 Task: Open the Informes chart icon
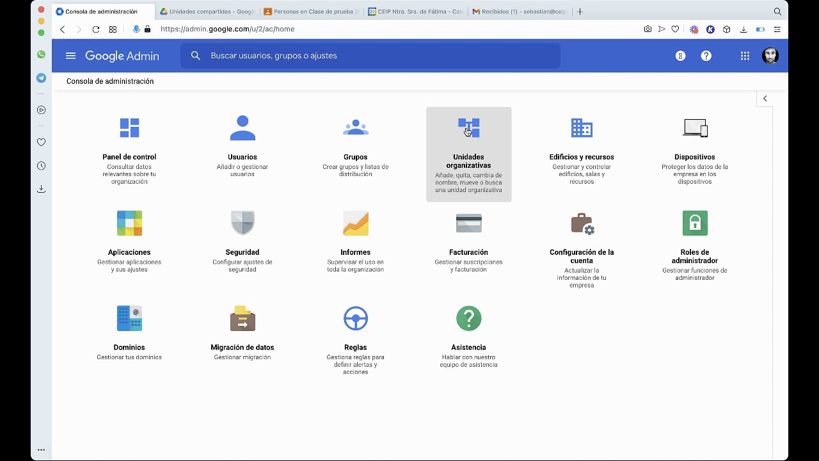[355, 223]
